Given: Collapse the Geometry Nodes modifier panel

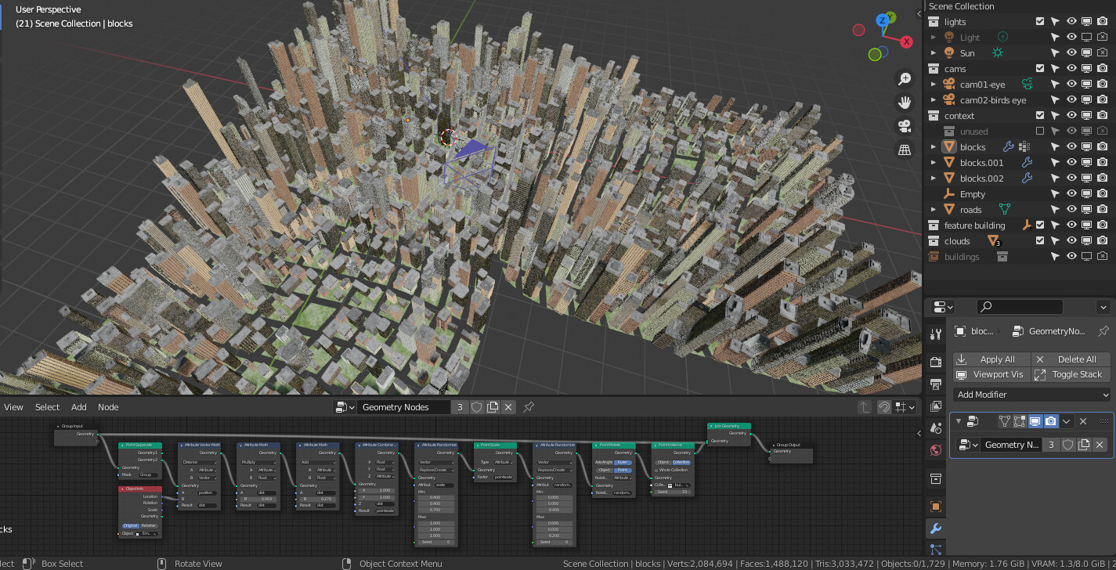Looking at the screenshot, I should (958, 421).
